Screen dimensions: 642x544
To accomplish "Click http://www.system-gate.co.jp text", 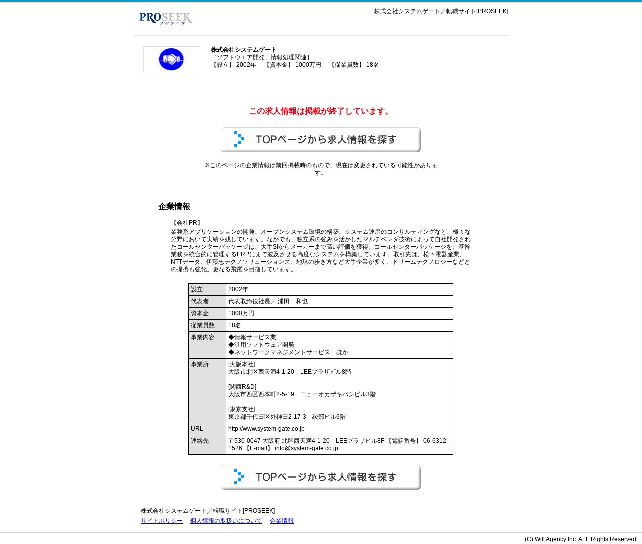I will [x=266, y=429].
